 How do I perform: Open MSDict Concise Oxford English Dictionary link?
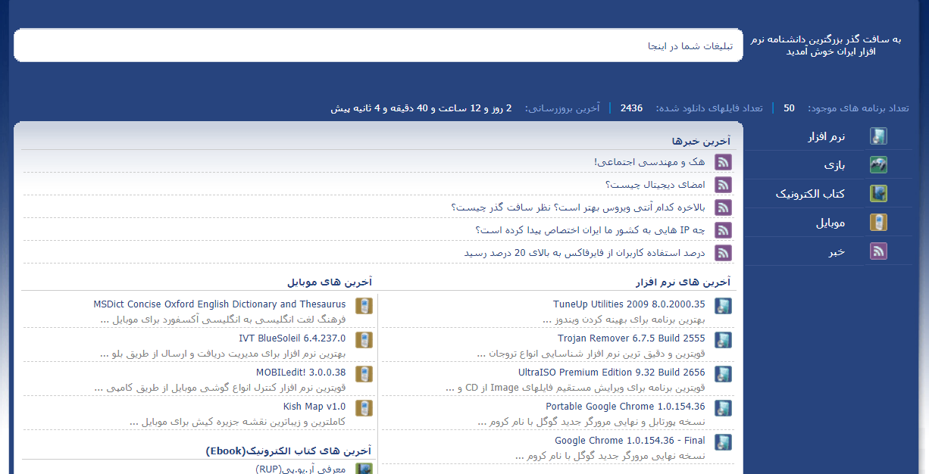(x=220, y=304)
